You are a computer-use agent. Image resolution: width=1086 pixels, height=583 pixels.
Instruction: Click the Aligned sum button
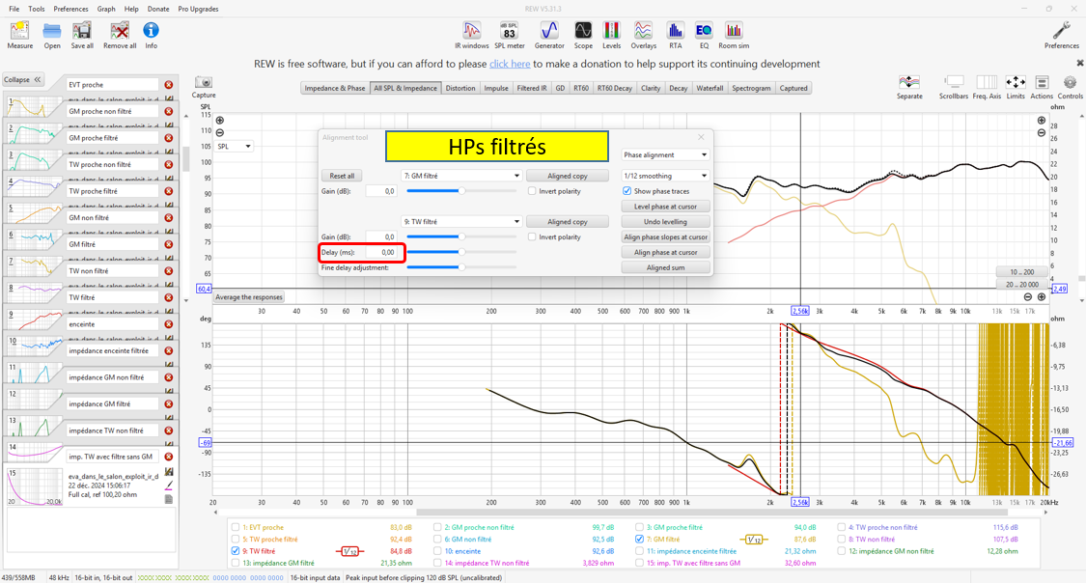pos(665,267)
